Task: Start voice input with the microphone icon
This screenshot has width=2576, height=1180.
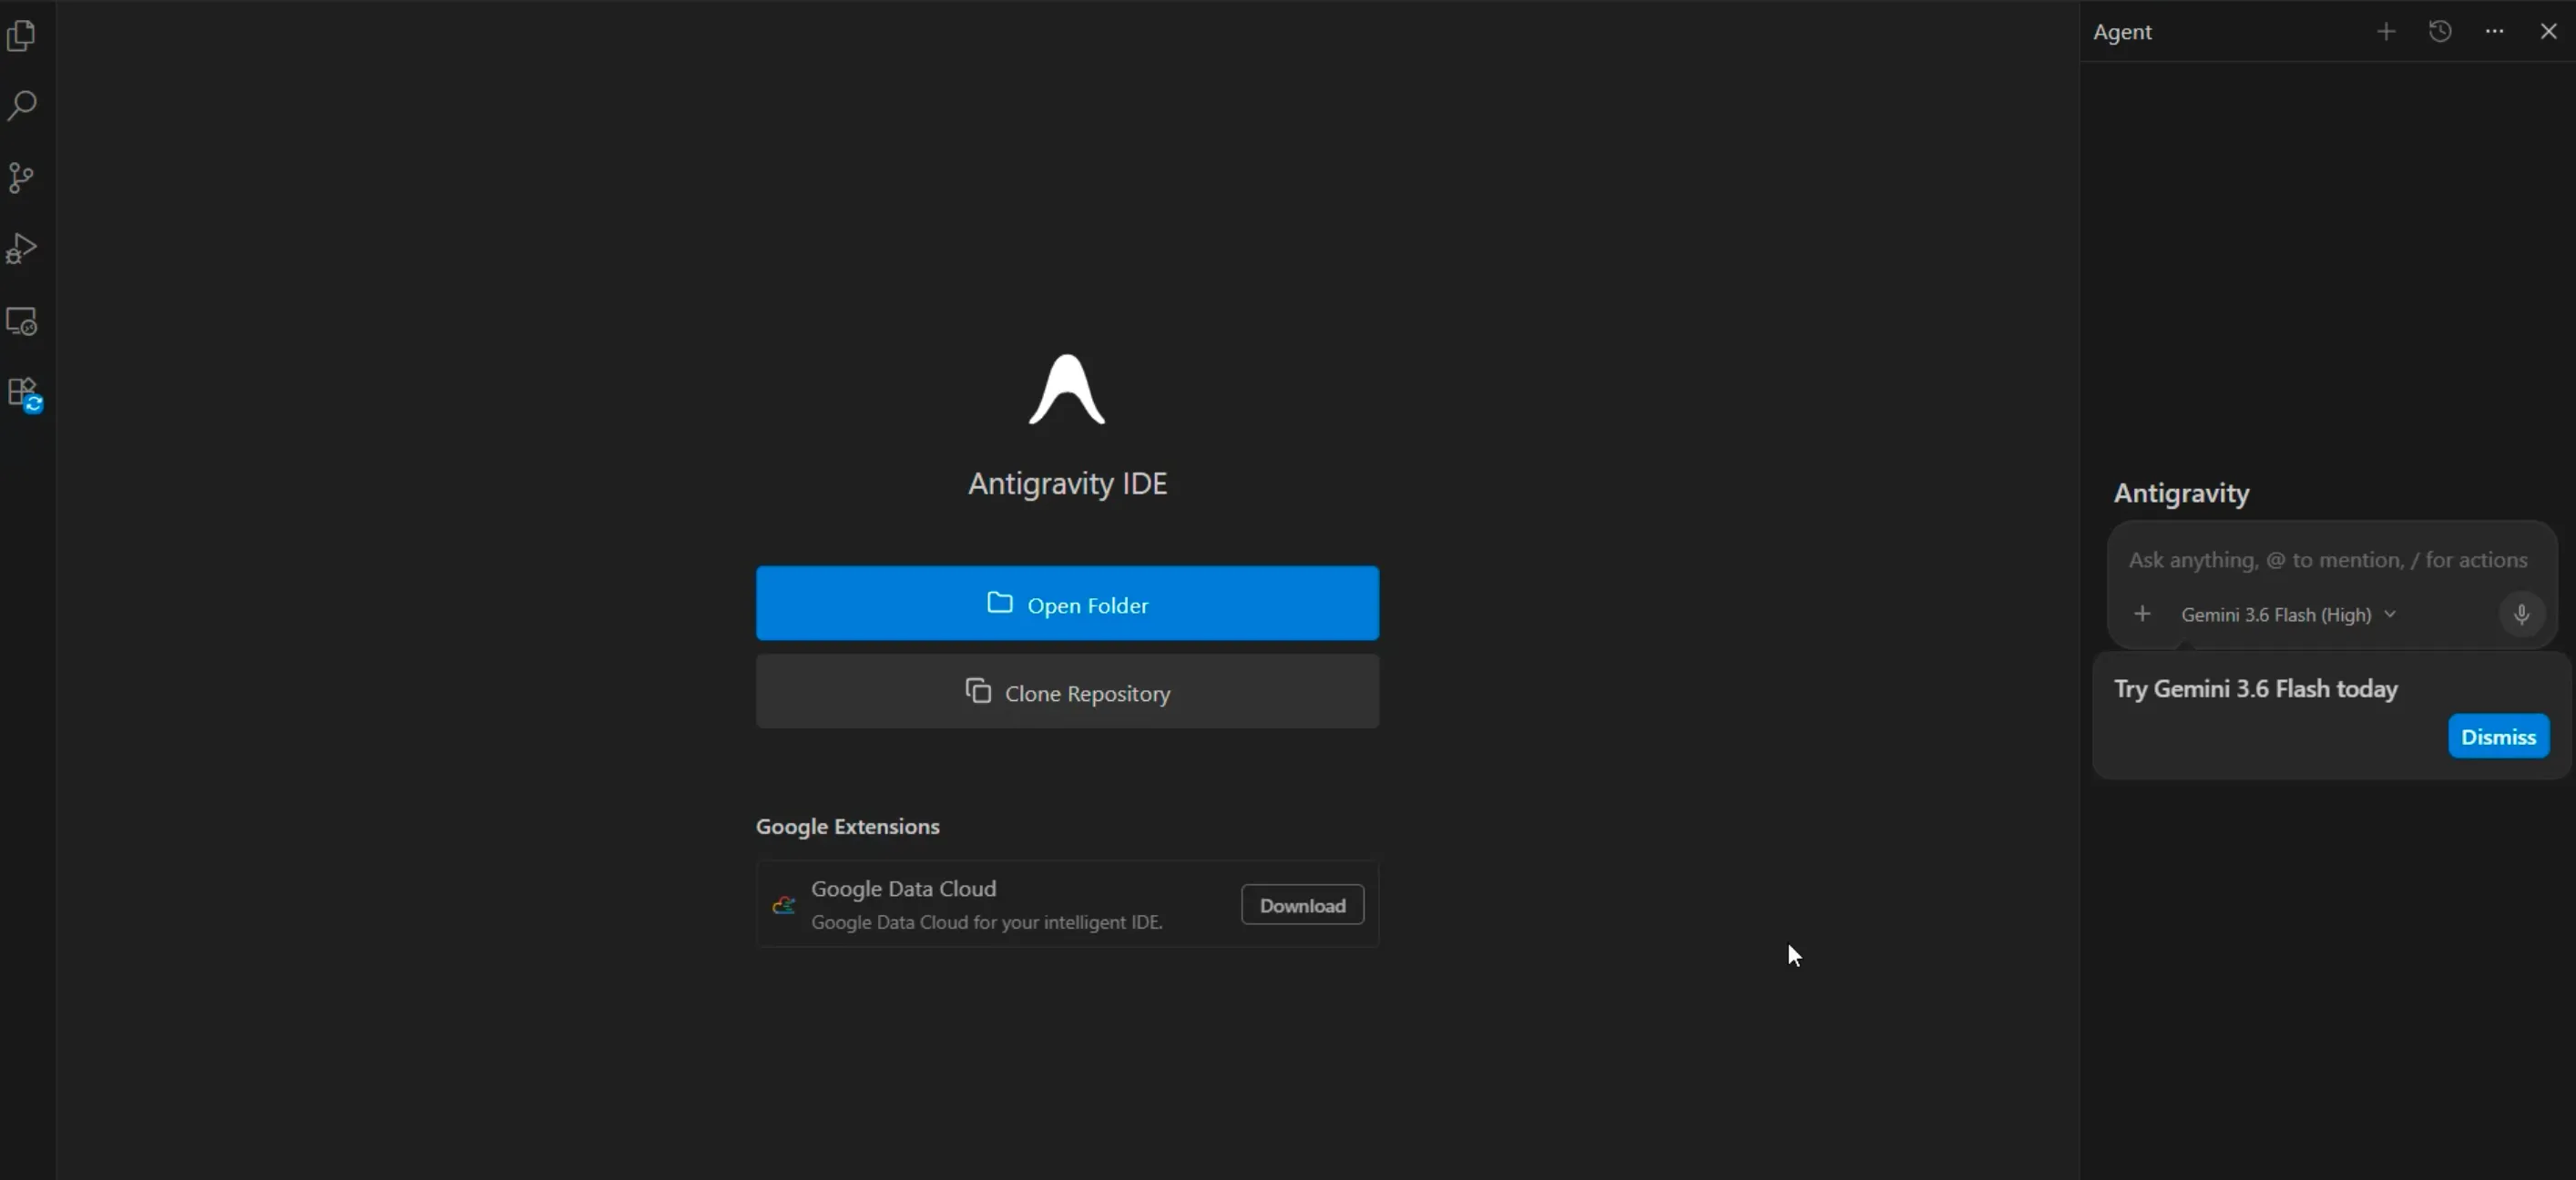Action: point(2521,614)
